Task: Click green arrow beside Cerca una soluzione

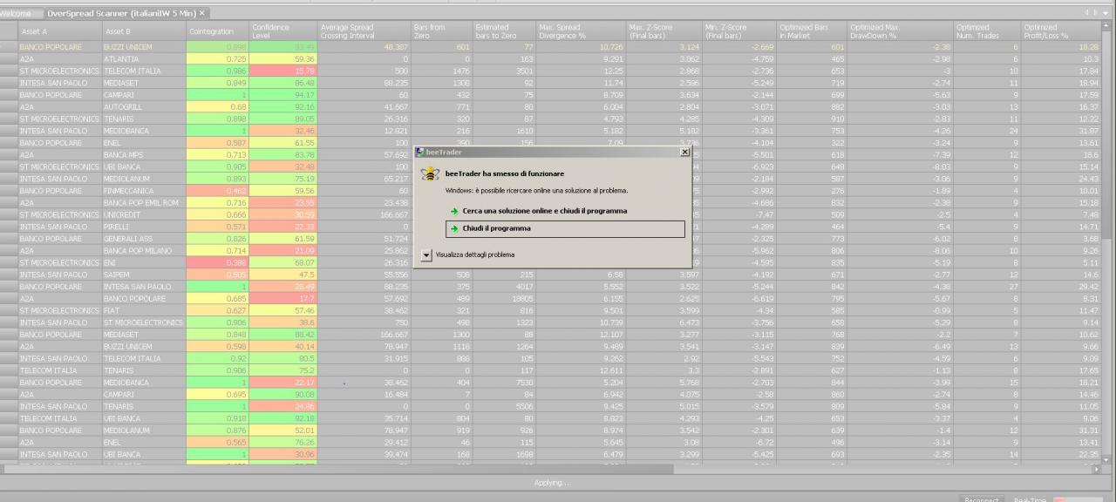Action: [x=454, y=211]
